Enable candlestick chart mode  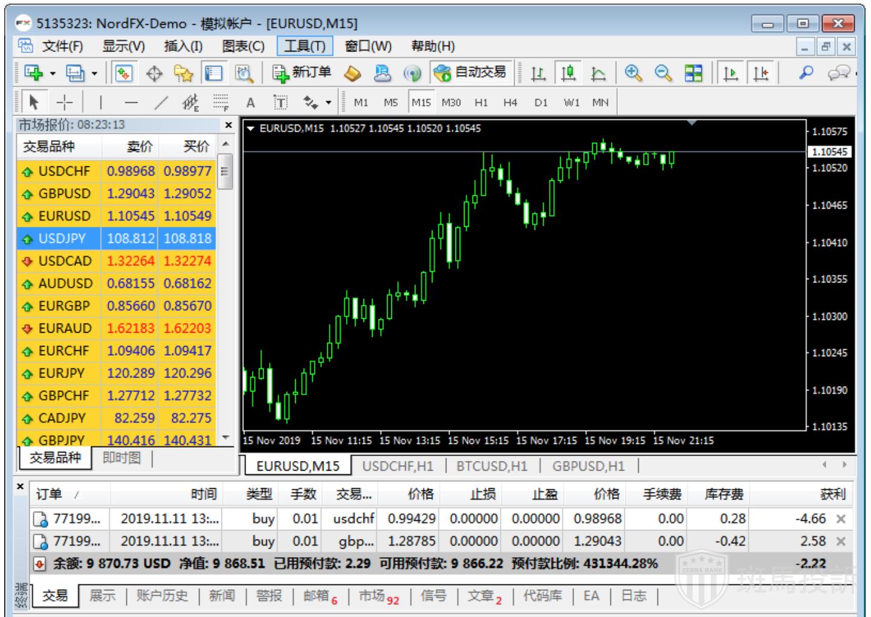click(567, 73)
